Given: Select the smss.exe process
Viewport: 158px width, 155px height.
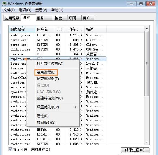Looking at the screenshot, I should [18, 87].
